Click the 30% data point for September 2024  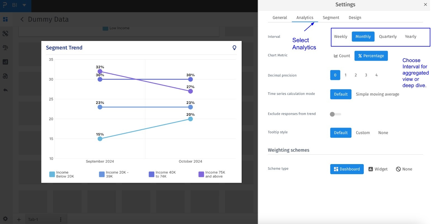coord(100,79)
